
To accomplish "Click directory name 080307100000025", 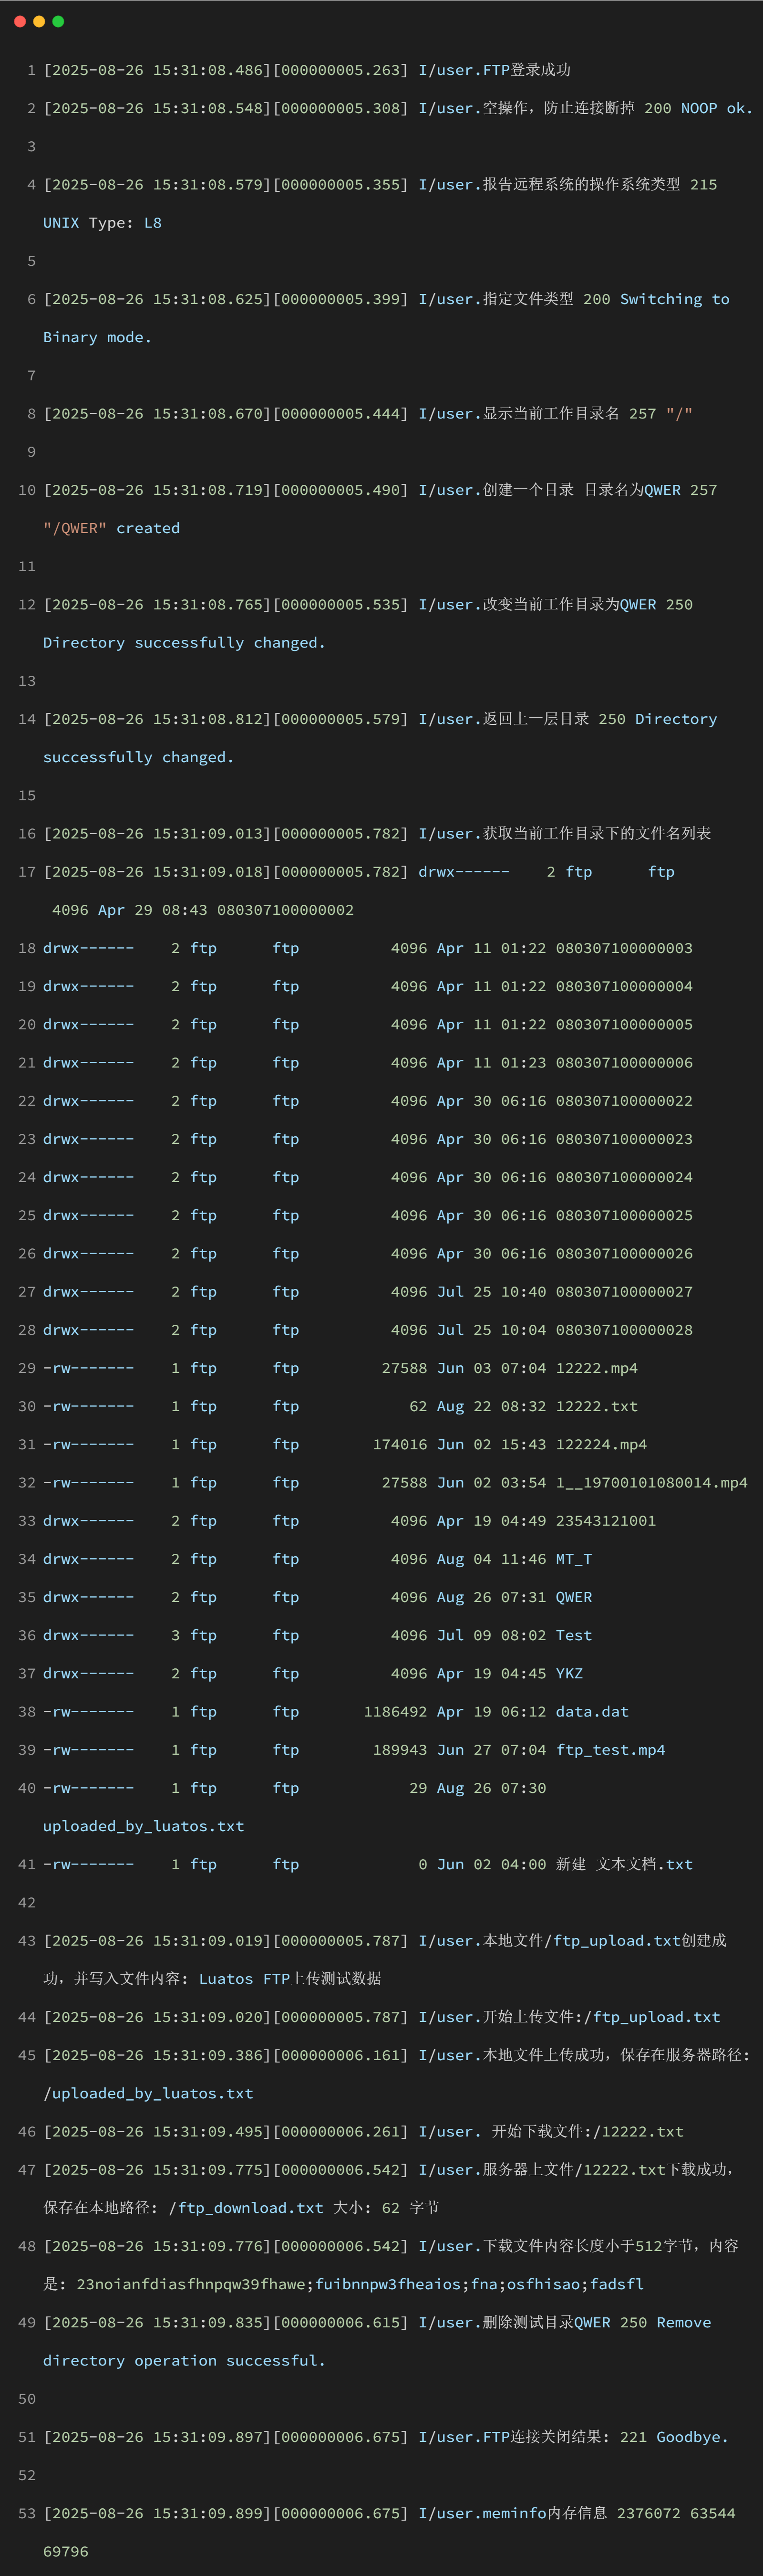I will point(624,1216).
